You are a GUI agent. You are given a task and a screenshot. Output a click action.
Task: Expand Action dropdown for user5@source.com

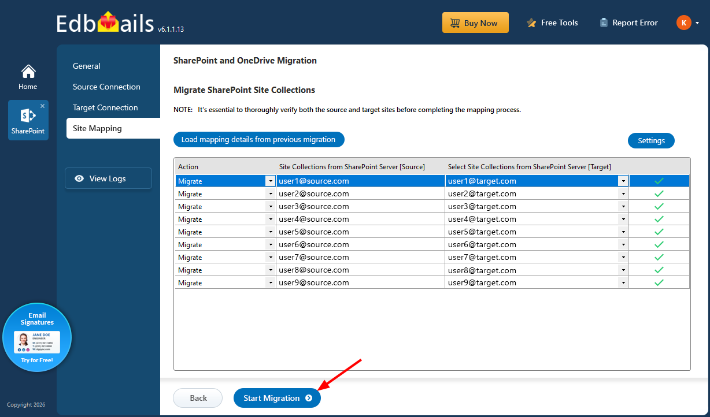tap(270, 232)
